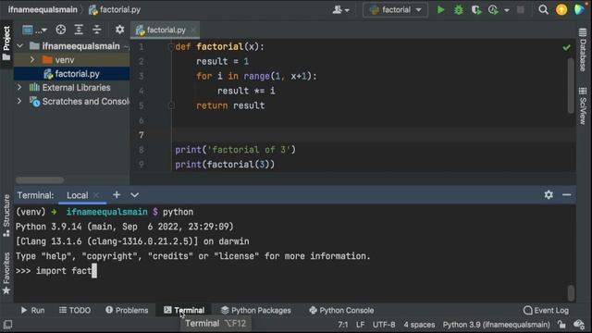This screenshot has width=592, height=333.
Task: Open the Run tool window tab
Action: pos(33,311)
